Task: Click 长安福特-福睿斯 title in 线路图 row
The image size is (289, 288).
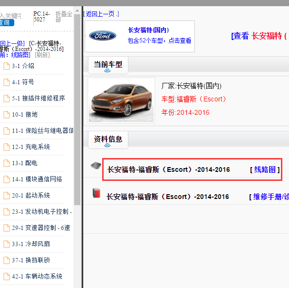Action: (169, 169)
